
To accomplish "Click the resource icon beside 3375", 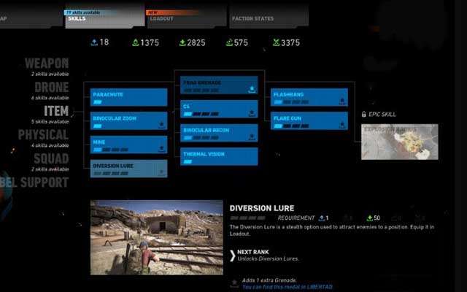I will click(x=276, y=42).
